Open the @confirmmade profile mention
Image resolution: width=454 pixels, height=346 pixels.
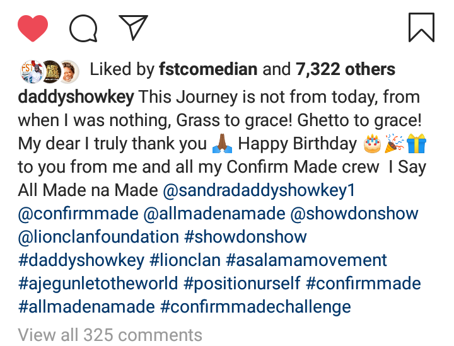coord(78,214)
